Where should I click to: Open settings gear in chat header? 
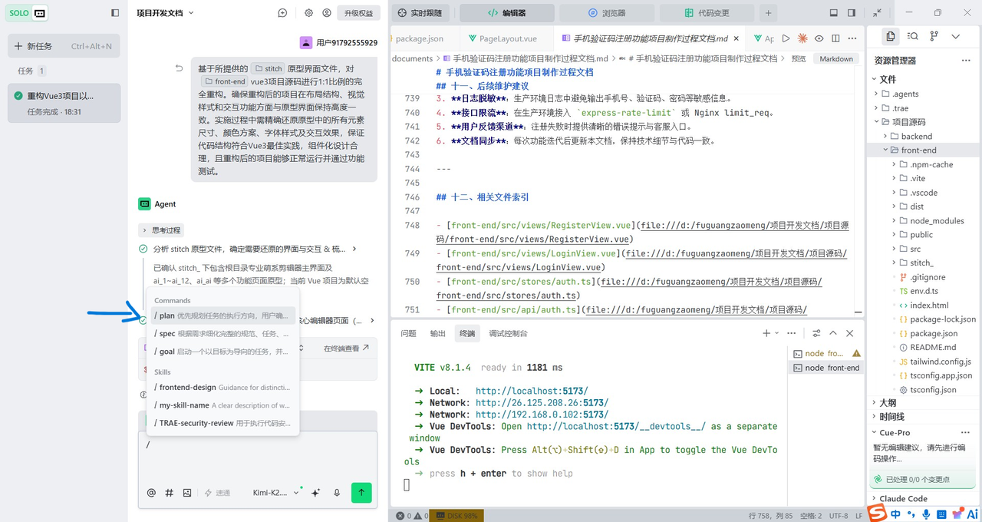[x=308, y=13]
